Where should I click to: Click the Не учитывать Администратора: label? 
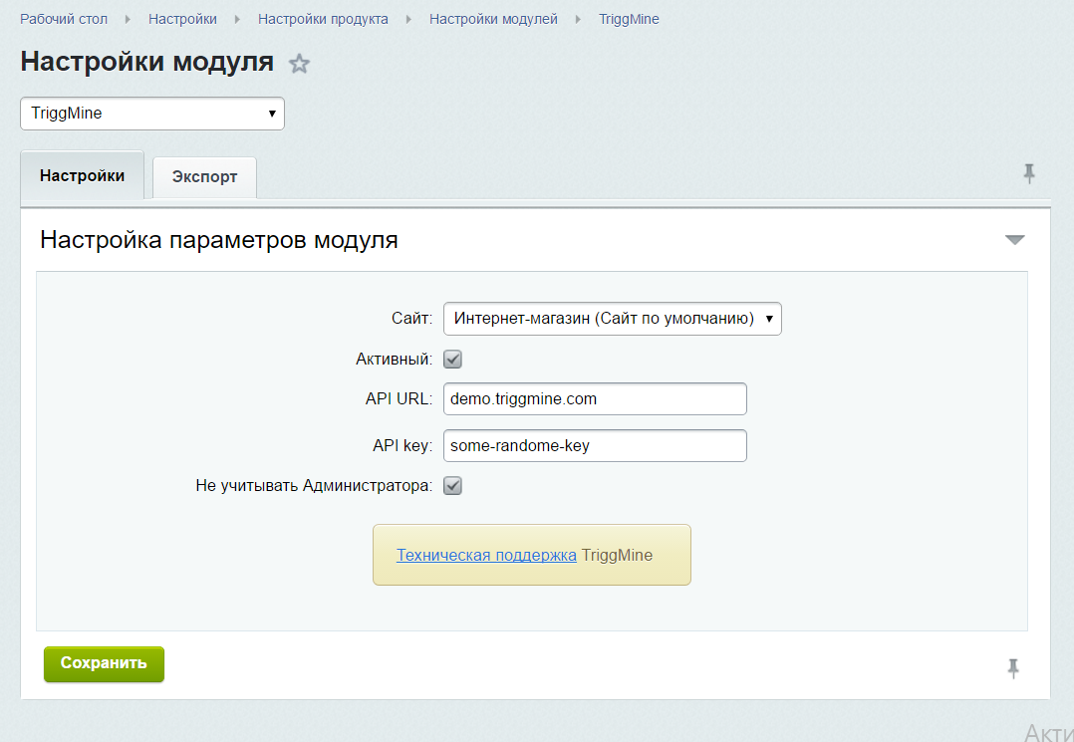pos(315,486)
